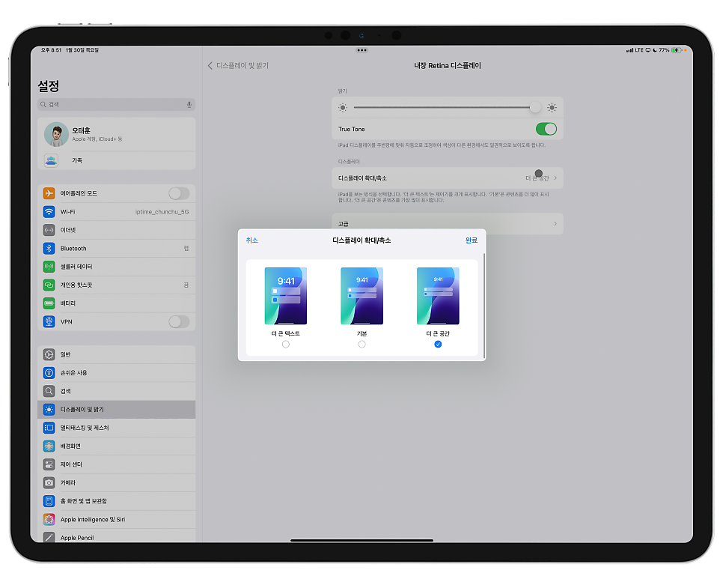Turn off the True Tone switch
The image size is (723, 588).
tap(546, 130)
